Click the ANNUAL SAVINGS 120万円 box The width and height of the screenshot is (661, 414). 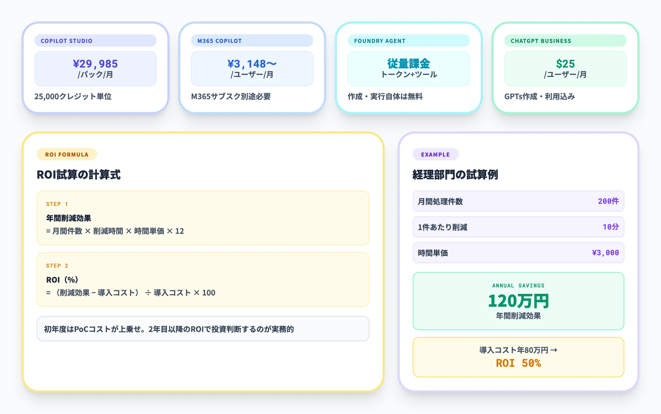pos(519,301)
